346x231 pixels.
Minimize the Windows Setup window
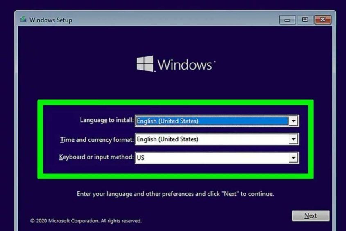click(287, 20)
